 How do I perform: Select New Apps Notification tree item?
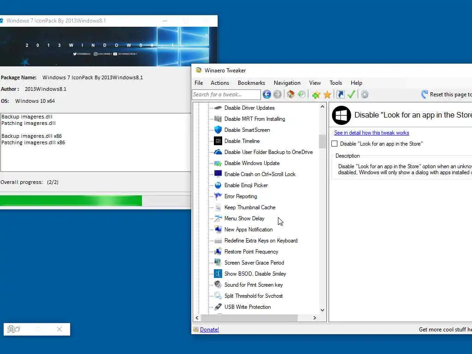point(248,230)
